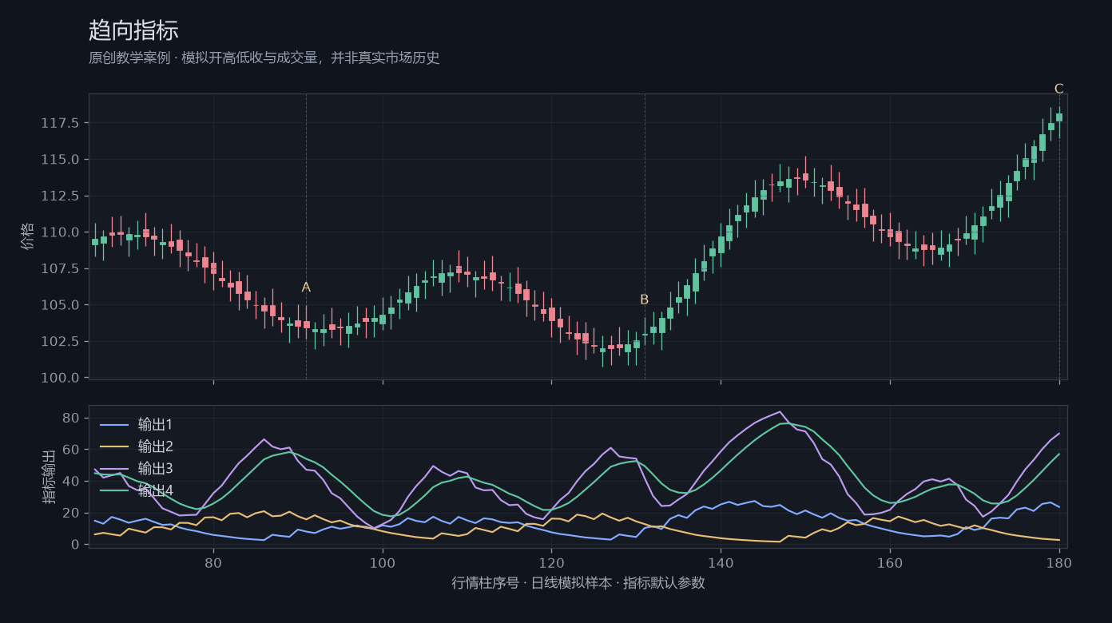Viewport: 1112px width, 623px height.
Task: Click x-axis tick label 80
Action: coord(213,562)
